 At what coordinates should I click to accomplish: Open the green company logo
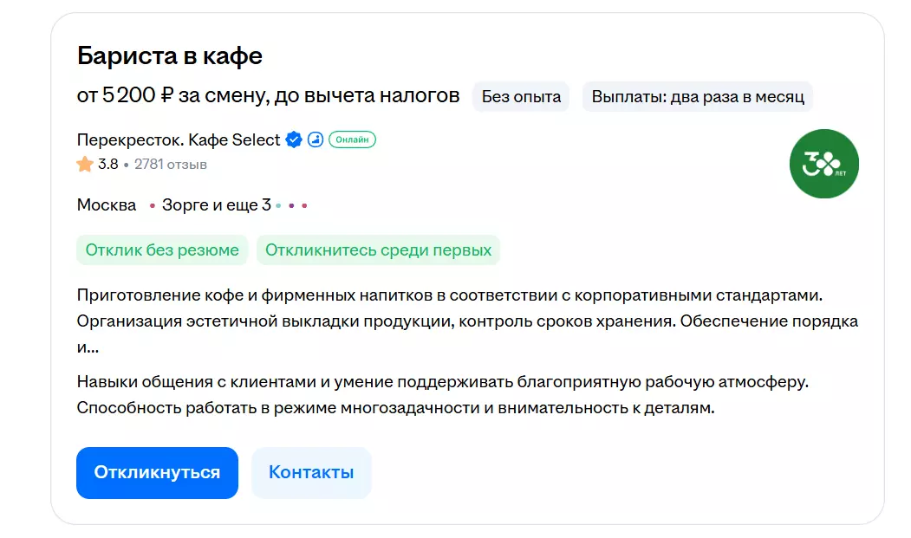click(x=823, y=164)
